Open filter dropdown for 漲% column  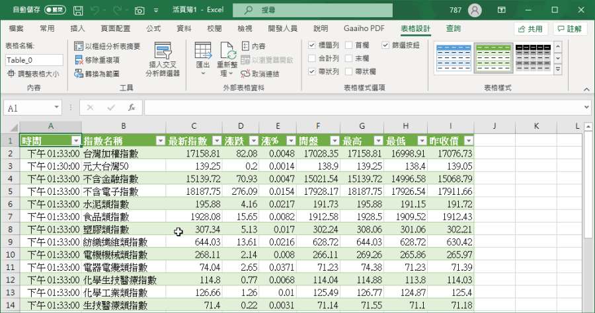click(x=291, y=141)
